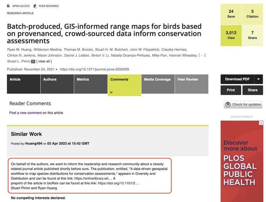The image size is (266, 202).
Task: Click the Download PDF button
Action: 237,79
